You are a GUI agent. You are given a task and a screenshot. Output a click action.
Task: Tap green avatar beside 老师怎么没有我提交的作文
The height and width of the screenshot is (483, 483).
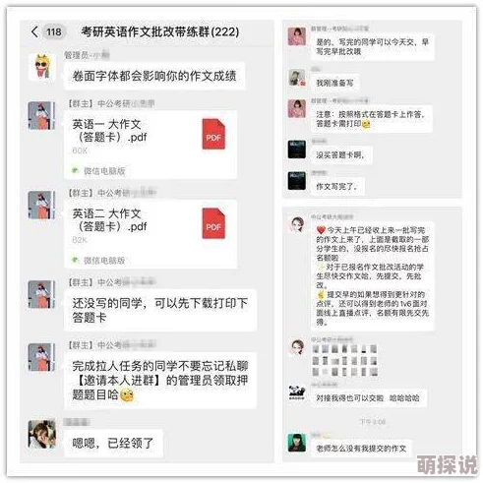297,443
